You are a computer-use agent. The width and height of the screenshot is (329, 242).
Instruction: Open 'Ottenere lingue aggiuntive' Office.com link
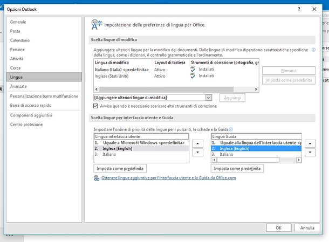pyautogui.click(x=168, y=178)
